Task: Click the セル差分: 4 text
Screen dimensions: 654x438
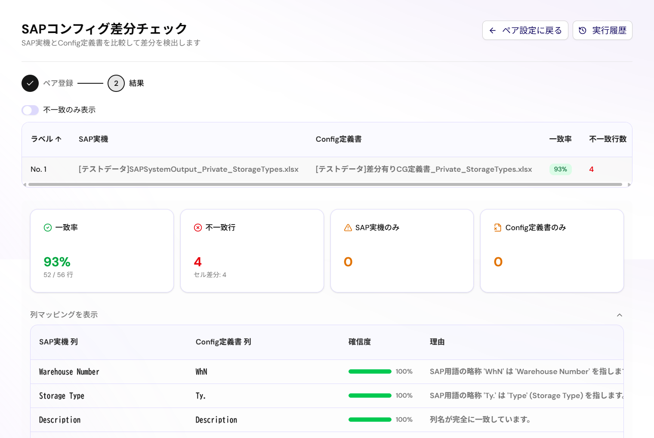Action: (210, 275)
